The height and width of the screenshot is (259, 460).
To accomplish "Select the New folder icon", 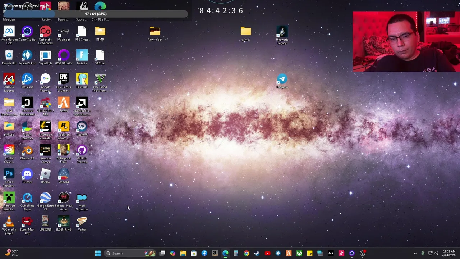I will 155,34.
